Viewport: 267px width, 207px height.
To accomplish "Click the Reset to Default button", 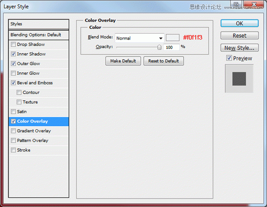I will 163,61.
